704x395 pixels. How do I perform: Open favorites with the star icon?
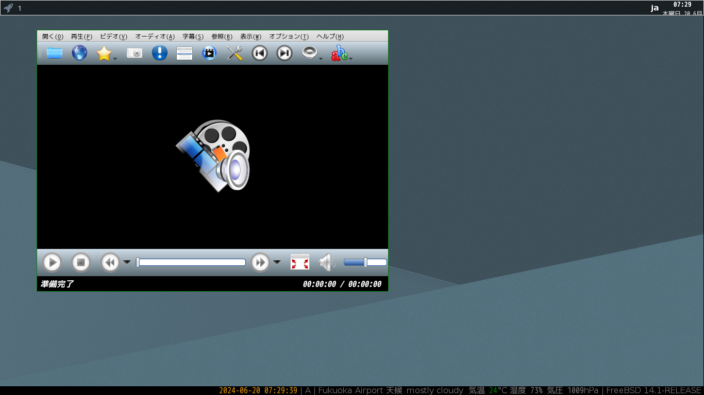click(104, 53)
